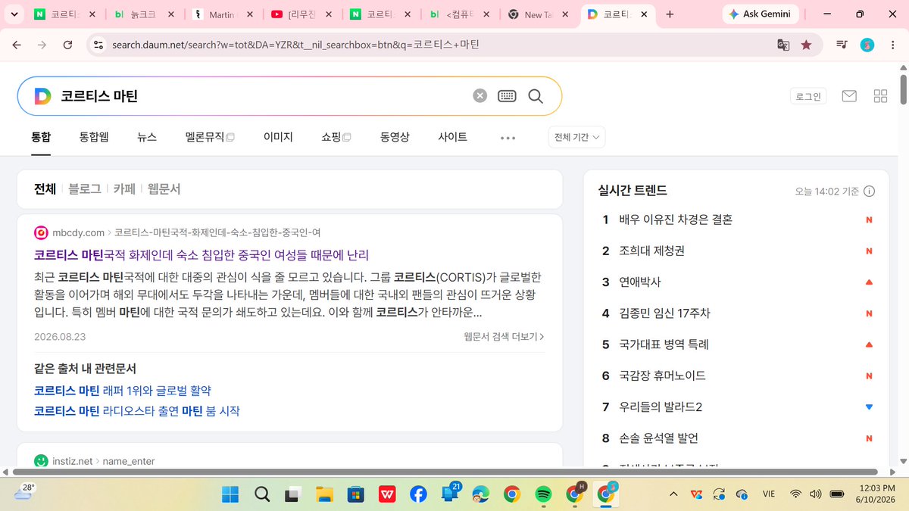Open Microsoft Store from the taskbar
The height and width of the screenshot is (511, 909).
[355, 494]
